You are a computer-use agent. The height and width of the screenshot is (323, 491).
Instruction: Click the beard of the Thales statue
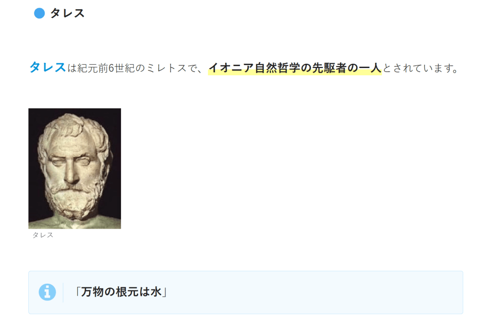point(72,200)
